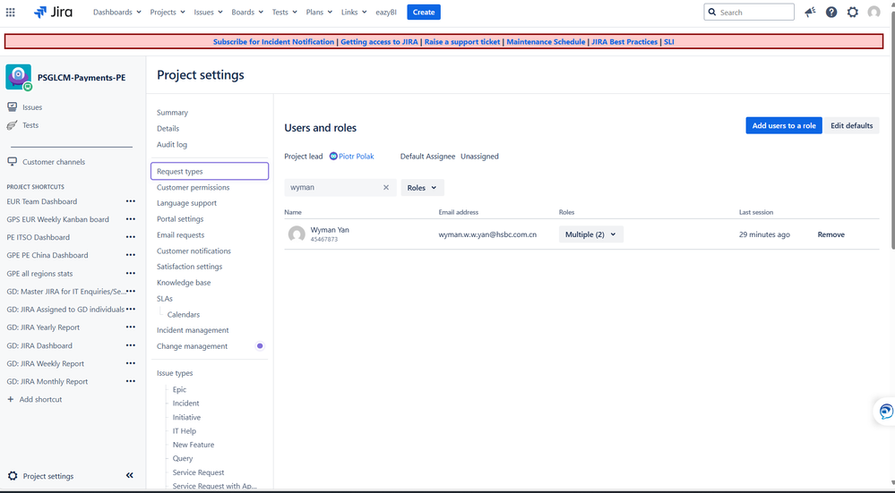Open more options for GD: JIRA Weekly Report
Image resolution: width=895 pixels, height=493 pixels.
pos(131,363)
